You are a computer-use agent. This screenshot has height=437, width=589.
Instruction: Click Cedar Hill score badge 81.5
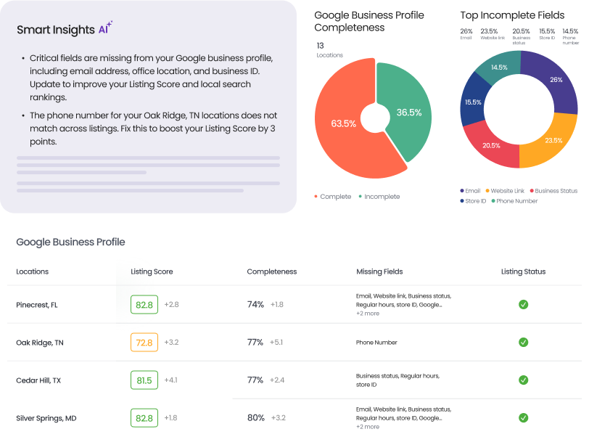pyautogui.click(x=144, y=380)
